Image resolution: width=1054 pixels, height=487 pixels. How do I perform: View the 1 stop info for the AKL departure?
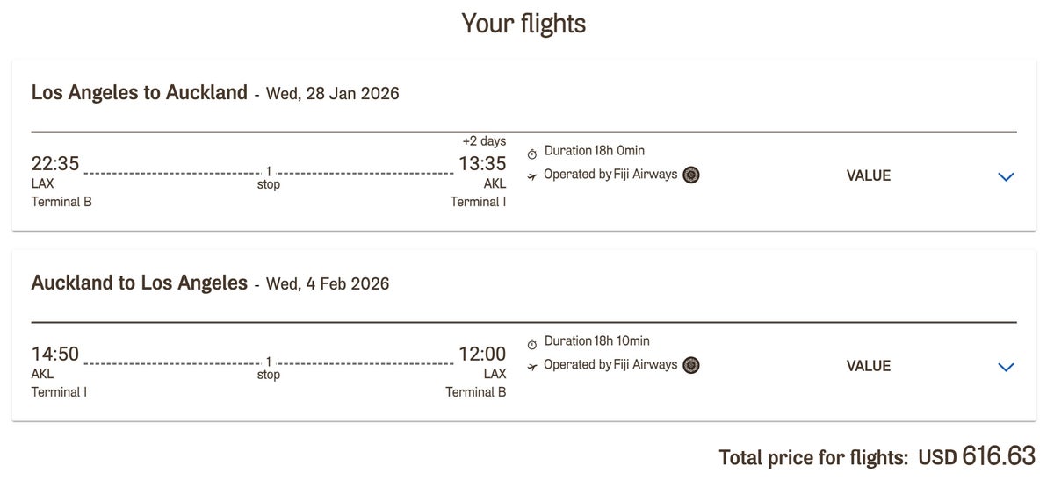point(269,369)
